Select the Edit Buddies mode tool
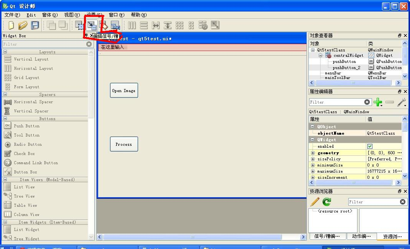 tap(104, 25)
